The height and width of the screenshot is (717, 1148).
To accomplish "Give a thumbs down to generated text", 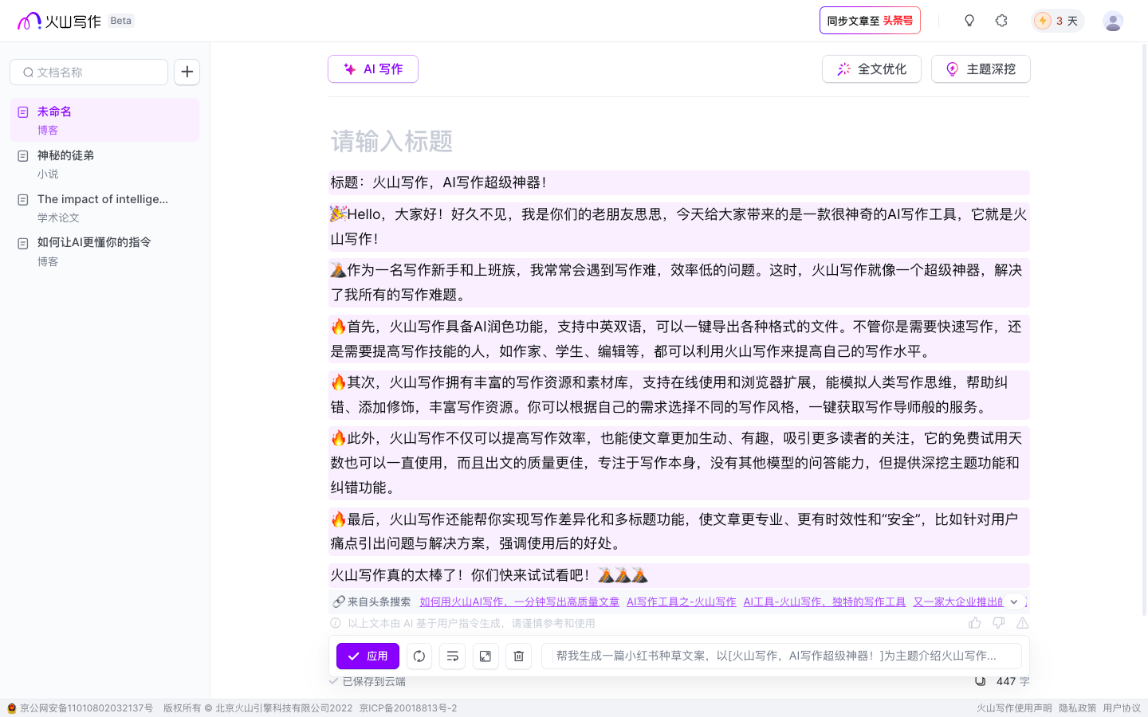I will tap(998, 623).
